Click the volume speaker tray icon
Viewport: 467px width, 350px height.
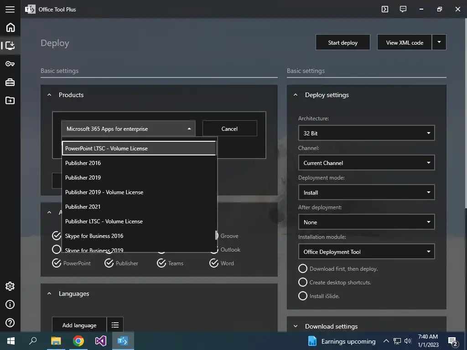[x=408, y=341]
